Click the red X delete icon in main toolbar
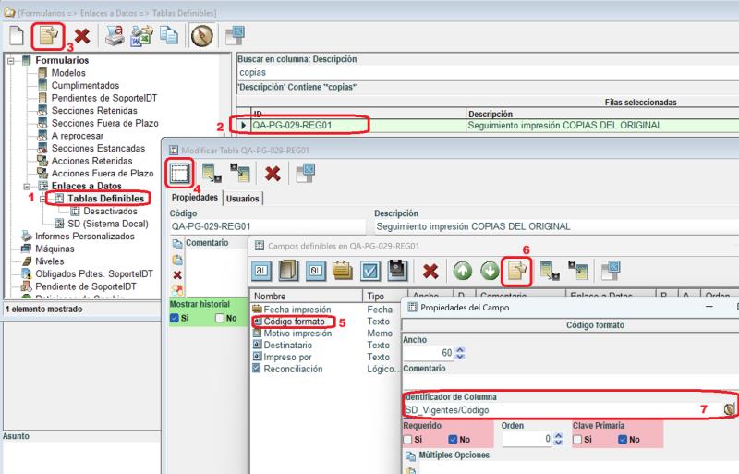 point(82,36)
